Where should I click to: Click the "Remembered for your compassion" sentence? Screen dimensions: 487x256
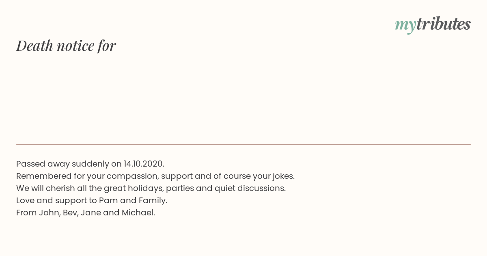coord(155,176)
